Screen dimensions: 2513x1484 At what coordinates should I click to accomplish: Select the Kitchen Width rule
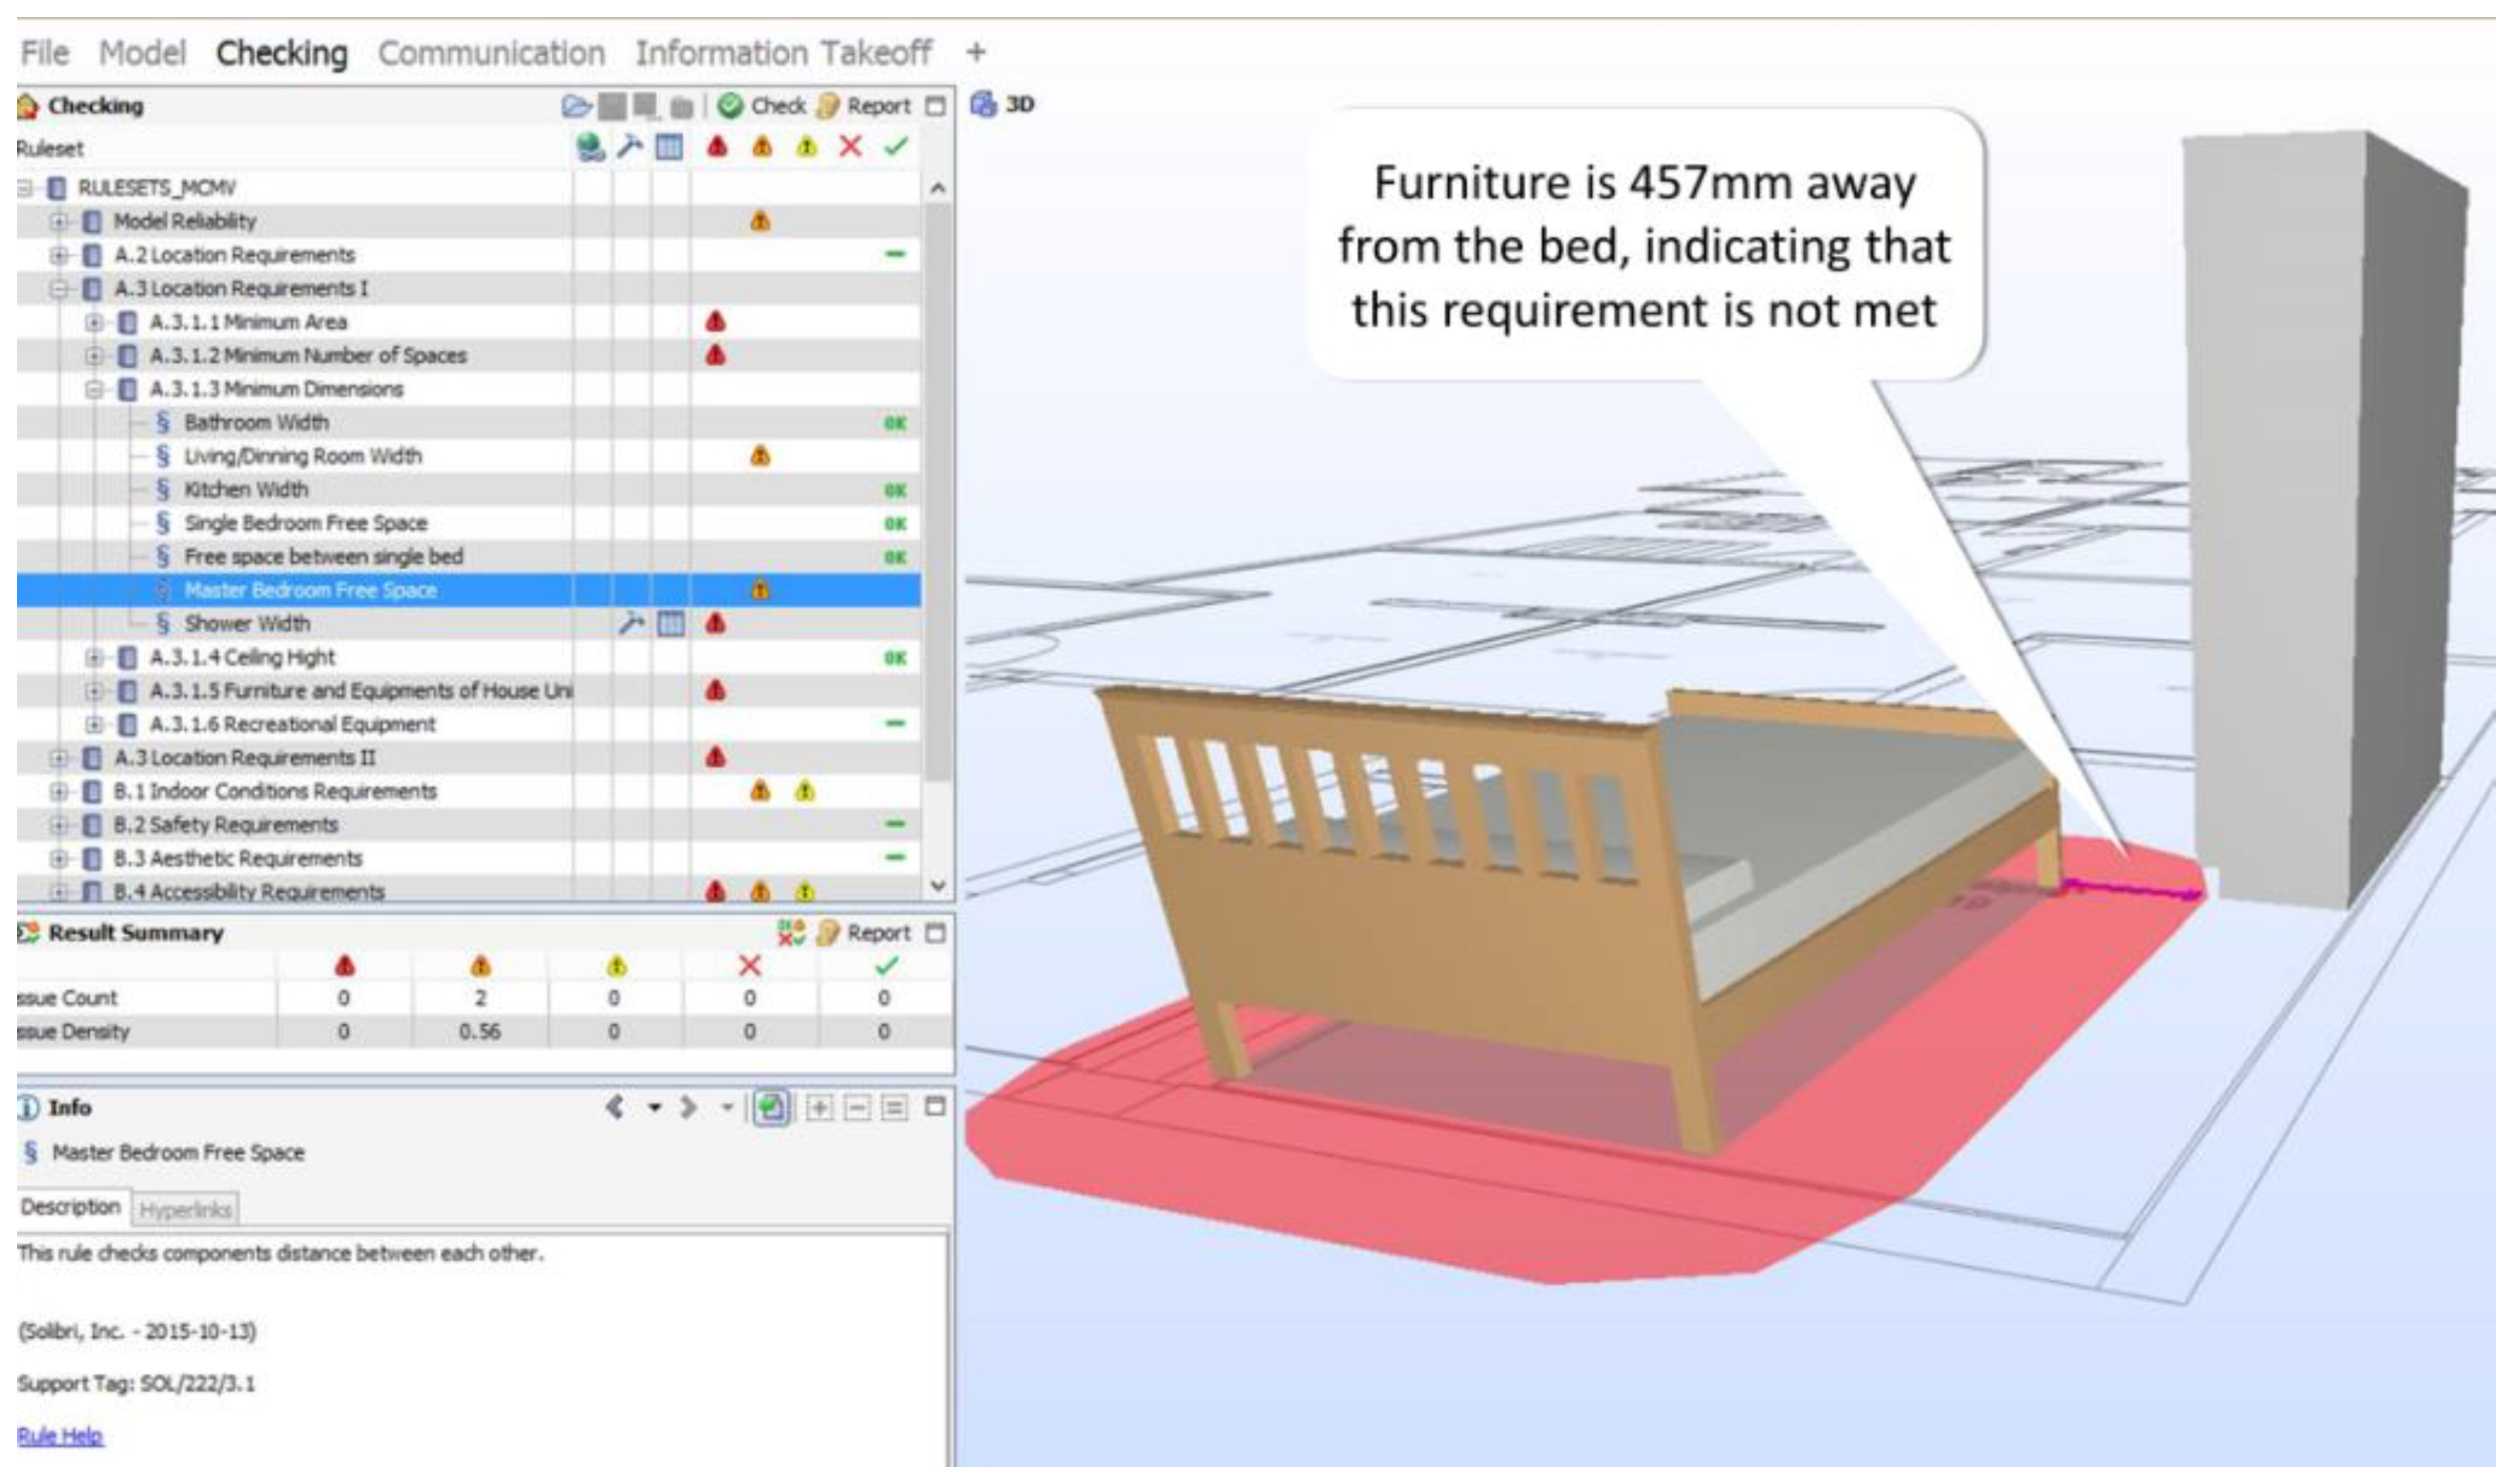246,490
